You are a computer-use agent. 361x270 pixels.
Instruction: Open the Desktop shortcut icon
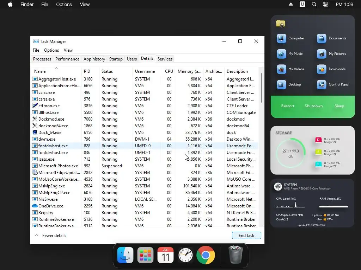(281, 84)
